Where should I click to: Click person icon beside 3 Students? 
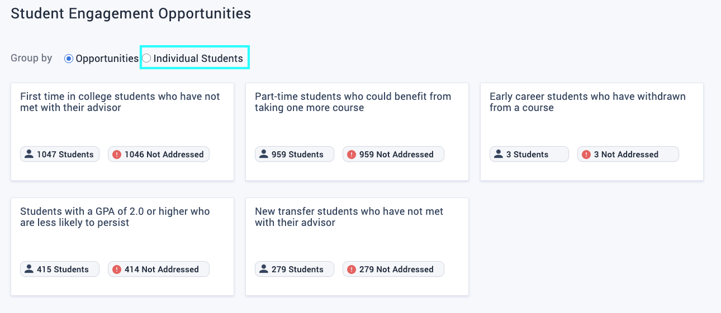click(499, 154)
